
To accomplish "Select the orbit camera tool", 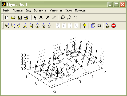I will 7,26.
